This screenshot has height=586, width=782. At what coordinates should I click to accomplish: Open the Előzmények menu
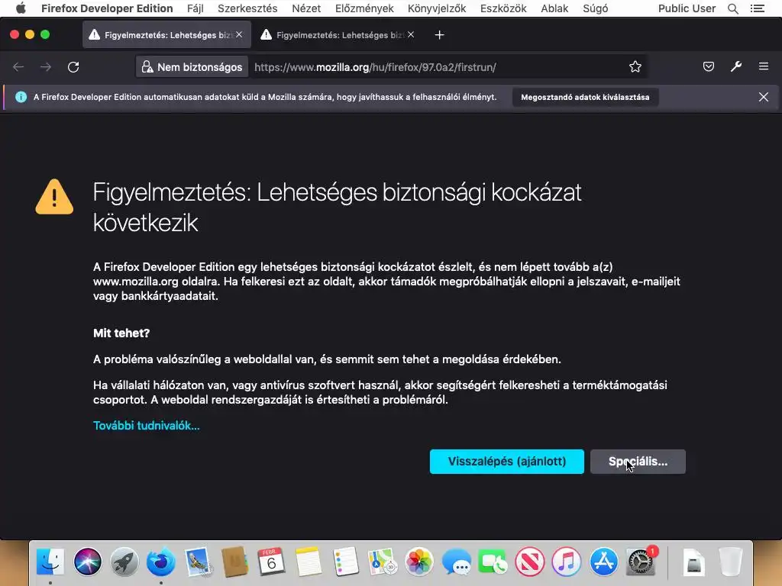364,8
